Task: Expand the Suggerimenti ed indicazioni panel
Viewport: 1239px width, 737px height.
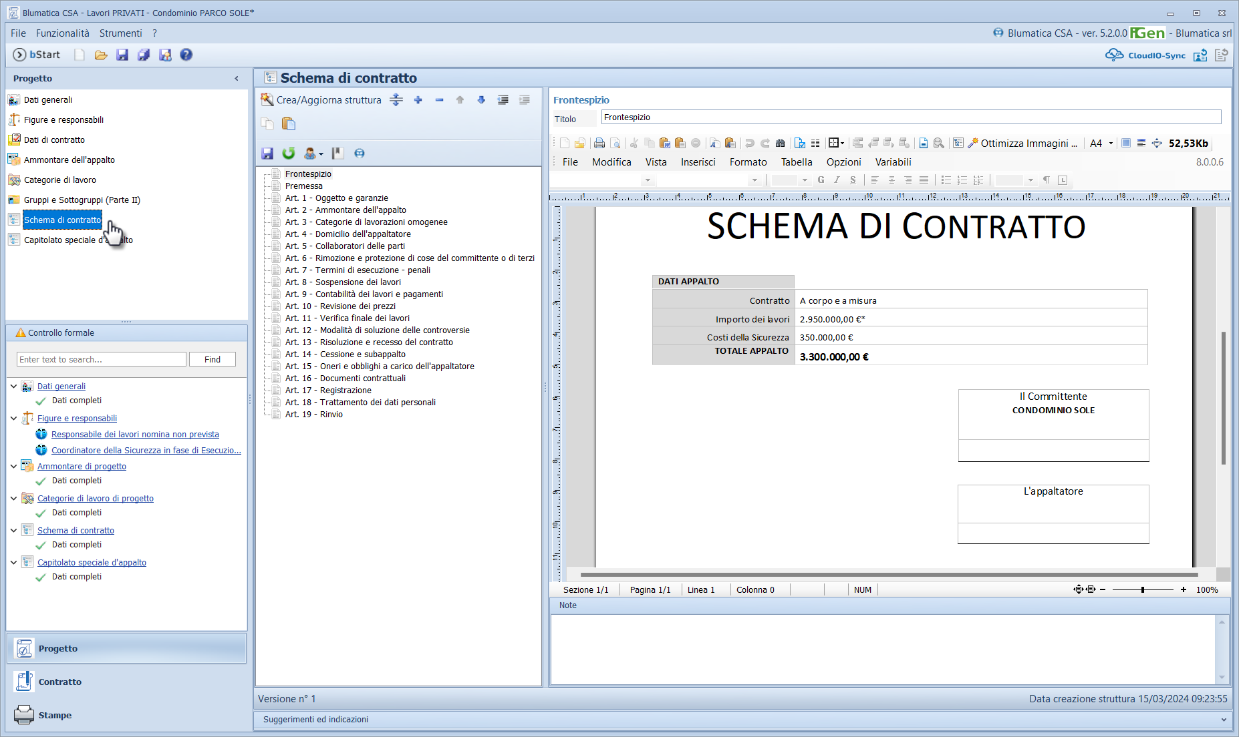Action: point(1224,720)
